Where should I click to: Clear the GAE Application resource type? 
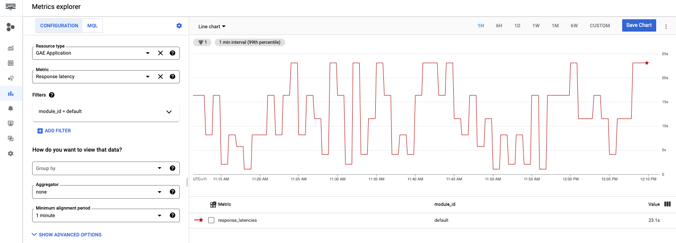point(161,53)
